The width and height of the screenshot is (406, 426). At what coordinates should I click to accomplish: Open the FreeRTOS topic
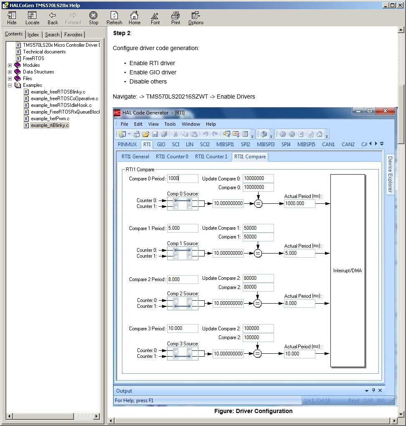[33, 58]
